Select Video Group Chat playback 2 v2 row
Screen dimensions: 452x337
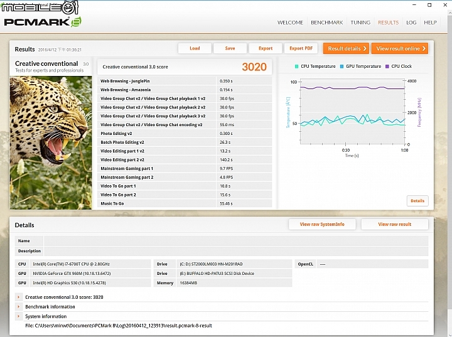click(x=185, y=107)
